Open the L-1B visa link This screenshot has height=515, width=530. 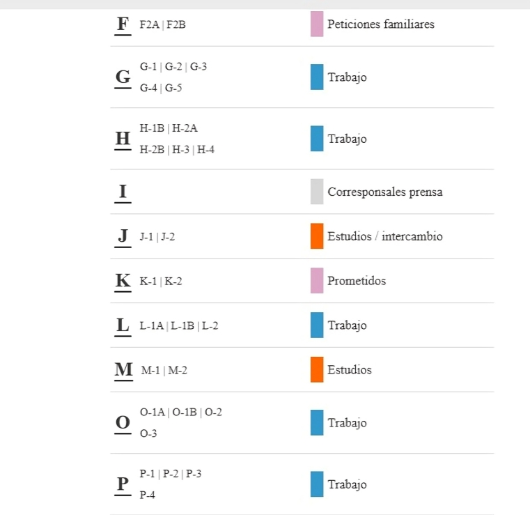pos(185,325)
